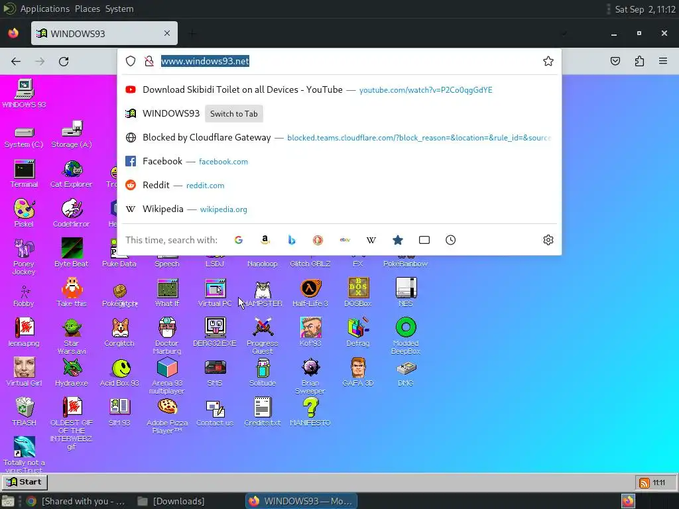679x509 pixels.
Task: Open Storage (A:) drive icon
Action: (x=72, y=134)
